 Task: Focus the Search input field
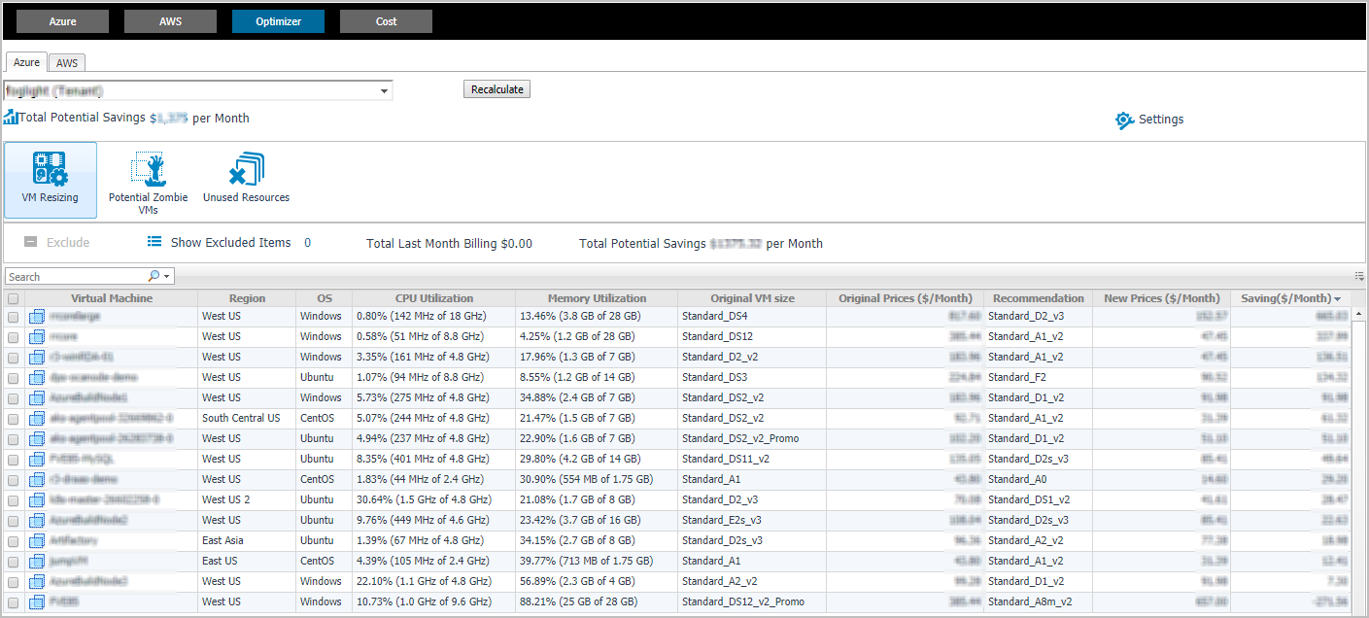76,277
